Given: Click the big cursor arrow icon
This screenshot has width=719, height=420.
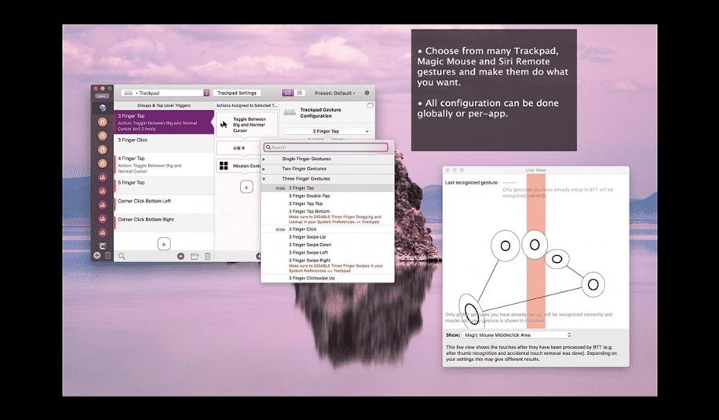Looking at the screenshot, I should coord(224,124).
